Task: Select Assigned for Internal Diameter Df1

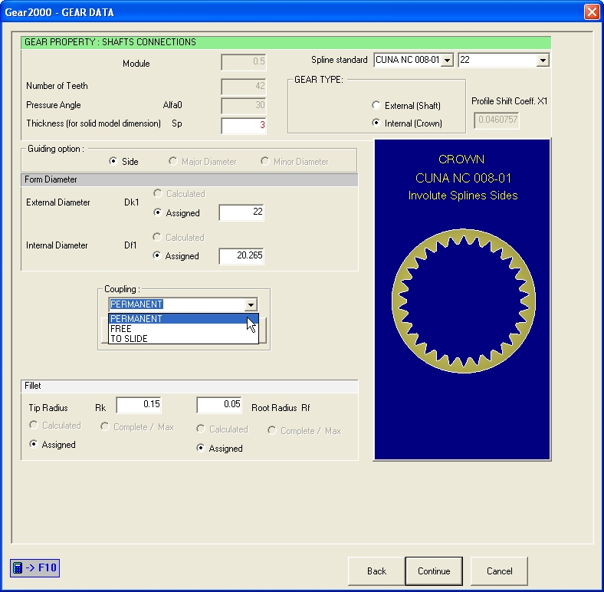Action: (x=176, y=256)
